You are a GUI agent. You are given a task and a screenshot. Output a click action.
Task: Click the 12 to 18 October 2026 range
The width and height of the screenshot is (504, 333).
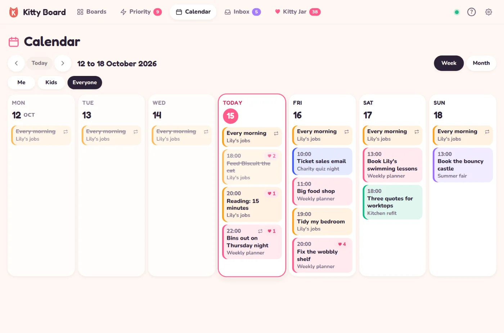[x=117, y=64]
